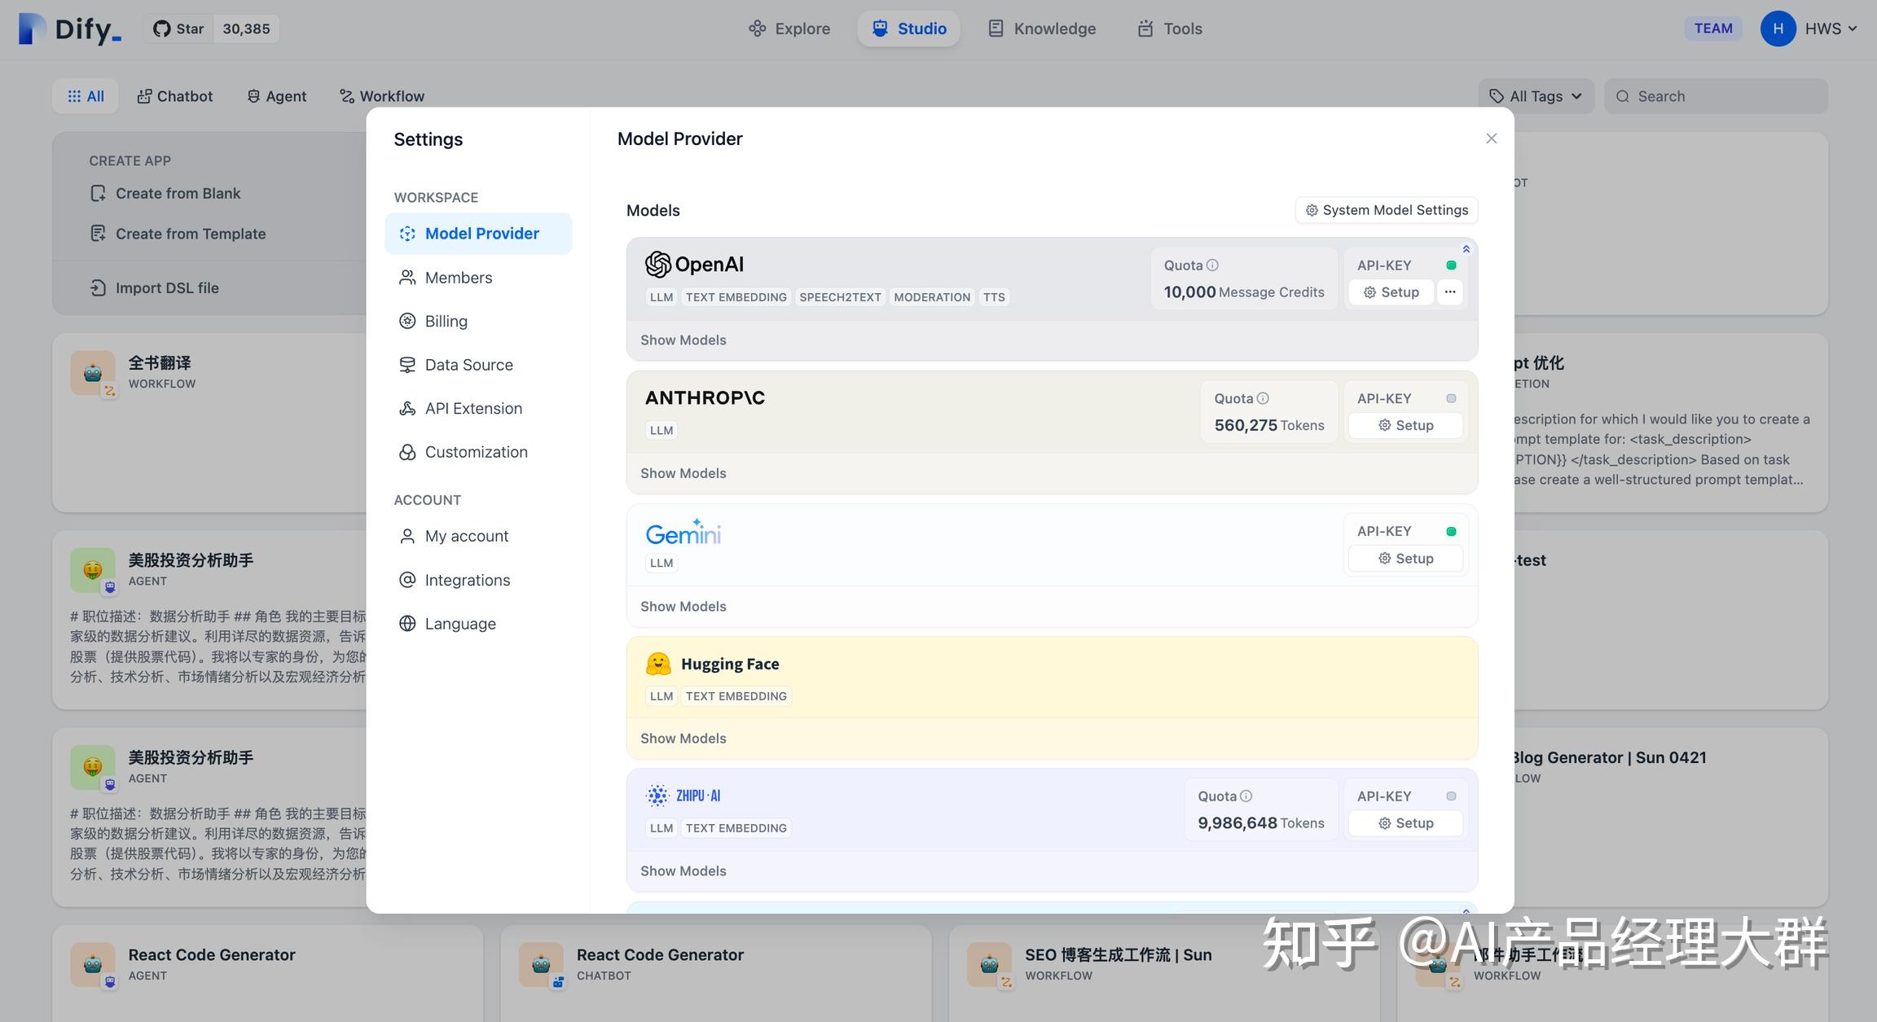
Task: Open the Members settings section
Action: [458, 277]
